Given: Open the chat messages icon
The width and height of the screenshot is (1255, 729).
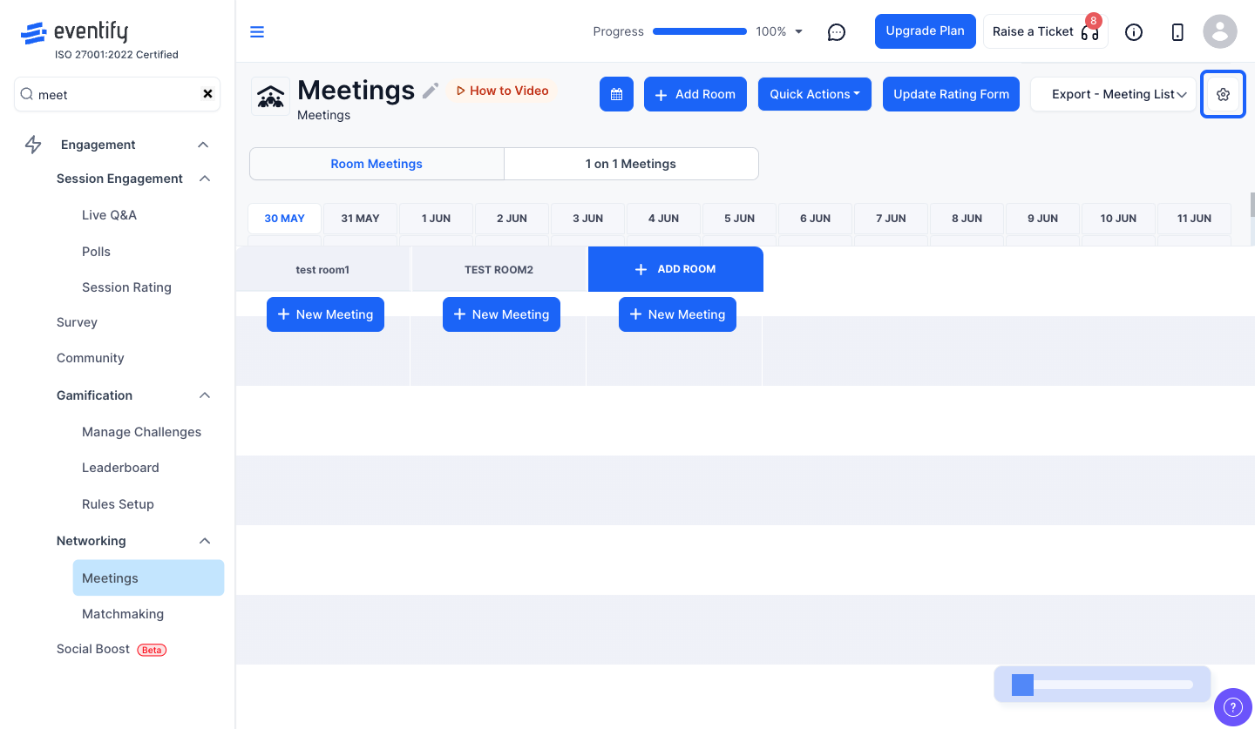Looking at the screenshot, I should (x=837, y=32).
